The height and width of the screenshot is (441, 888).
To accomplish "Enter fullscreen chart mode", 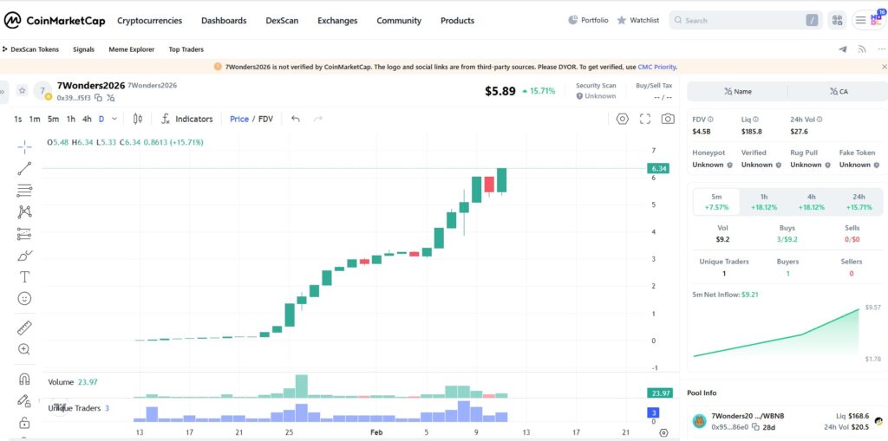I will tap(644, 119).
